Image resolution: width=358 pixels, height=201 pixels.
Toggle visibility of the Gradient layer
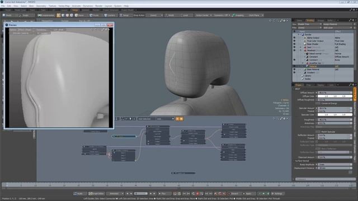[294, 73]
